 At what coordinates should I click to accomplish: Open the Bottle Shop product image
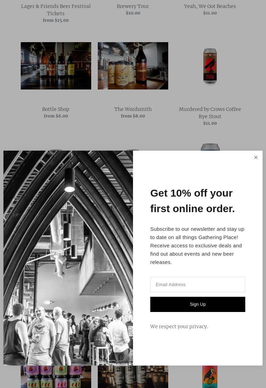pyautogui.click(x=56, y=66)
